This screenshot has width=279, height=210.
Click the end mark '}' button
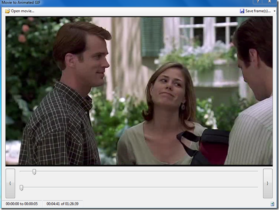(x=268, y=184)
